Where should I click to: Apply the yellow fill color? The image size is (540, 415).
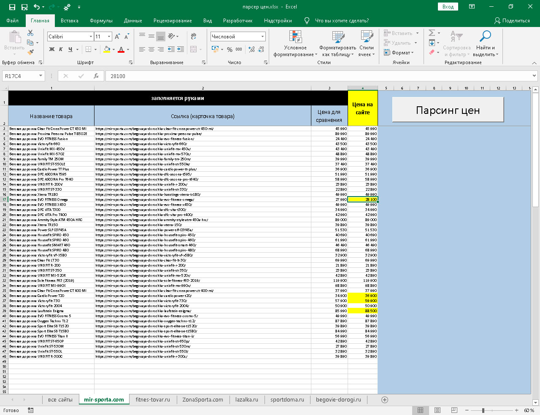[x=107, y=49]
